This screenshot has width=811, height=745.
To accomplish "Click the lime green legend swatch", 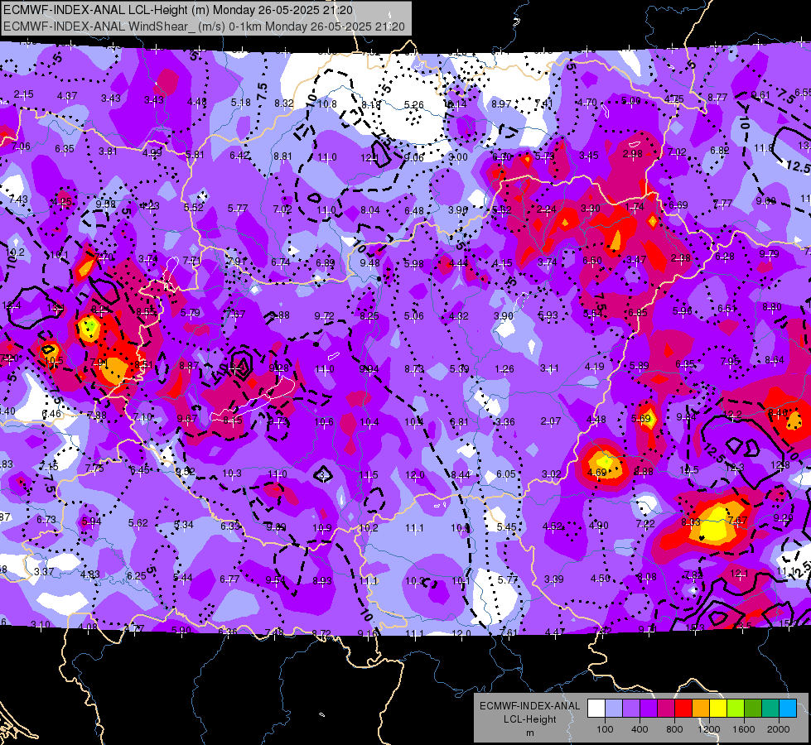I will pos(736,709).
